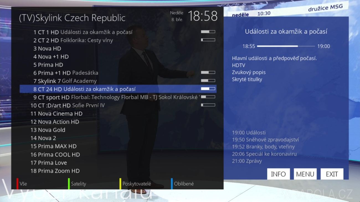
Task: Select channel 12 Nova Action HD
Action: [x=118, y=122]
